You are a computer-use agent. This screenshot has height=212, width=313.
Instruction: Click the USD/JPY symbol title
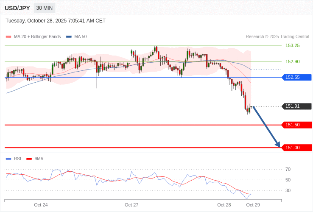pyautogui.click(x=17, y=8)
